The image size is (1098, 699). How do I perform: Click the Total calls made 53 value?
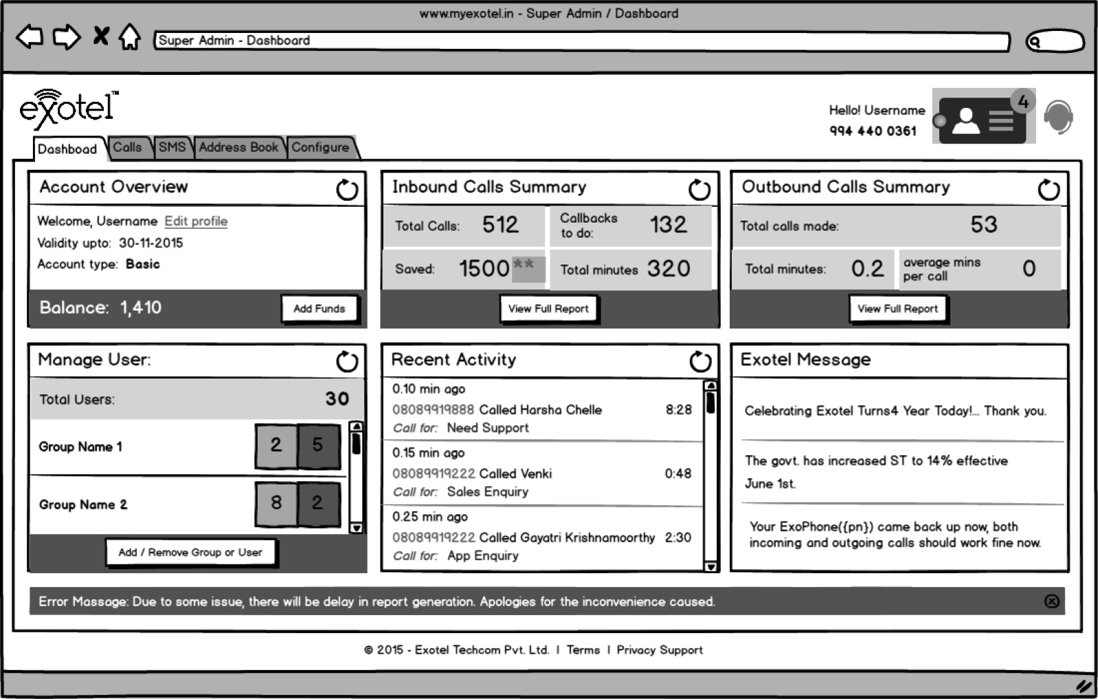tap(984, 225)
